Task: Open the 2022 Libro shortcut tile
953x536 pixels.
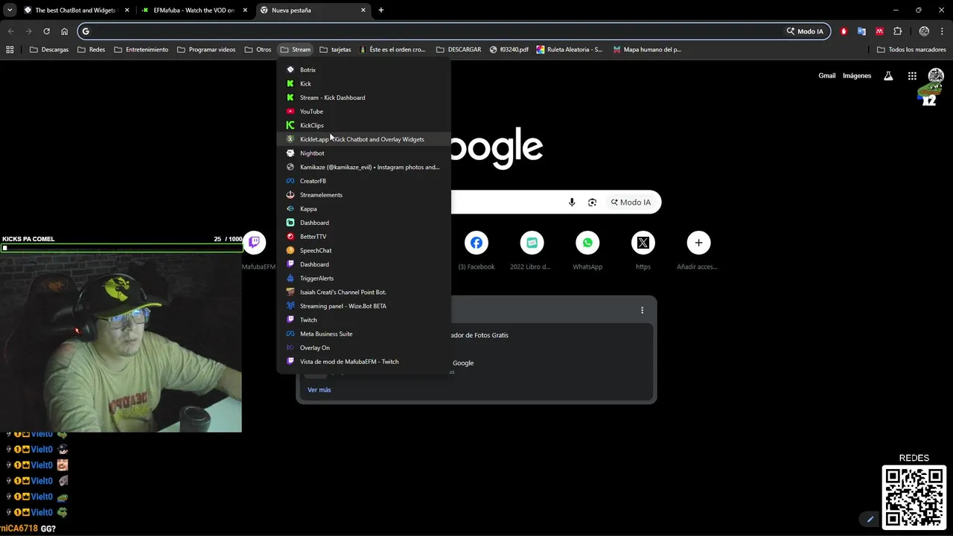Action: 532,251
